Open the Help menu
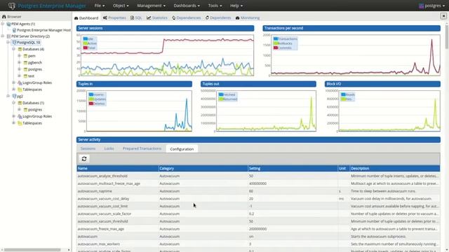Image resolution: width=449 pixels, height=252 pixels. [236, 6]
